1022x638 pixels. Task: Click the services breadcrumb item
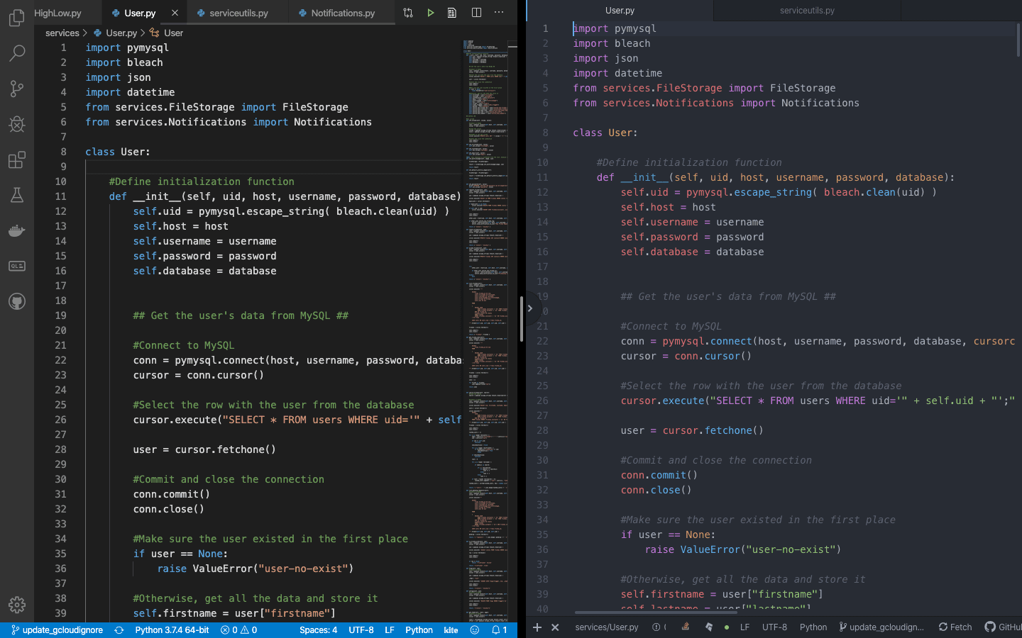coord(62,33)
